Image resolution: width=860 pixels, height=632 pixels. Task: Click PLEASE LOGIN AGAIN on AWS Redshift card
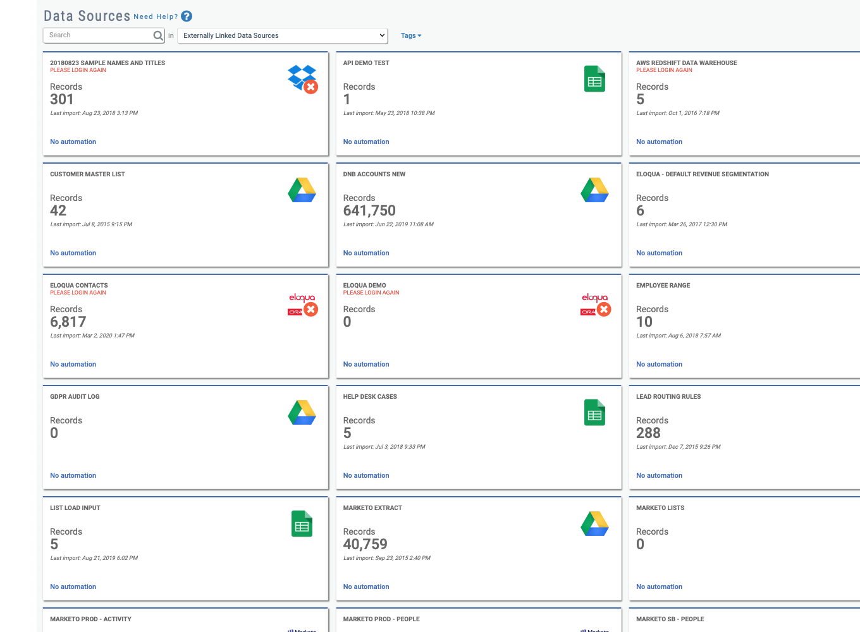tap(664, 70)
